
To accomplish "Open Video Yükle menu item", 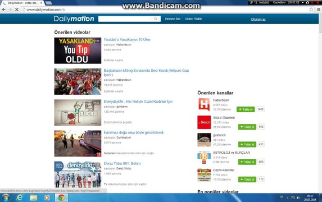I will coord(193,19).
